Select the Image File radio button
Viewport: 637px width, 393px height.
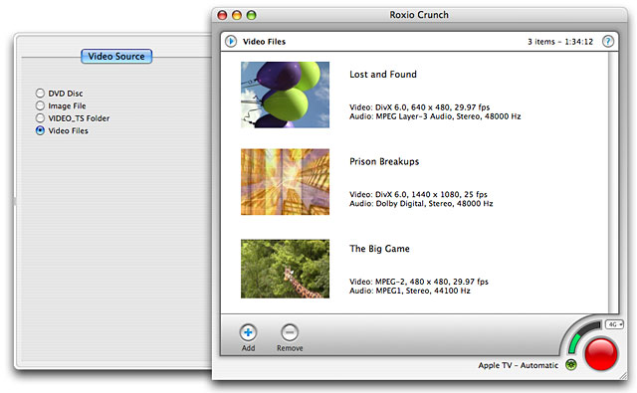[40, 105]
